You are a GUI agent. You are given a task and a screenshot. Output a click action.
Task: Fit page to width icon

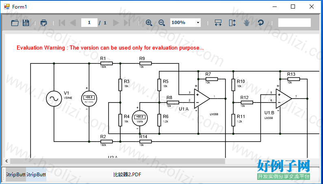click(x=218, y=23)
